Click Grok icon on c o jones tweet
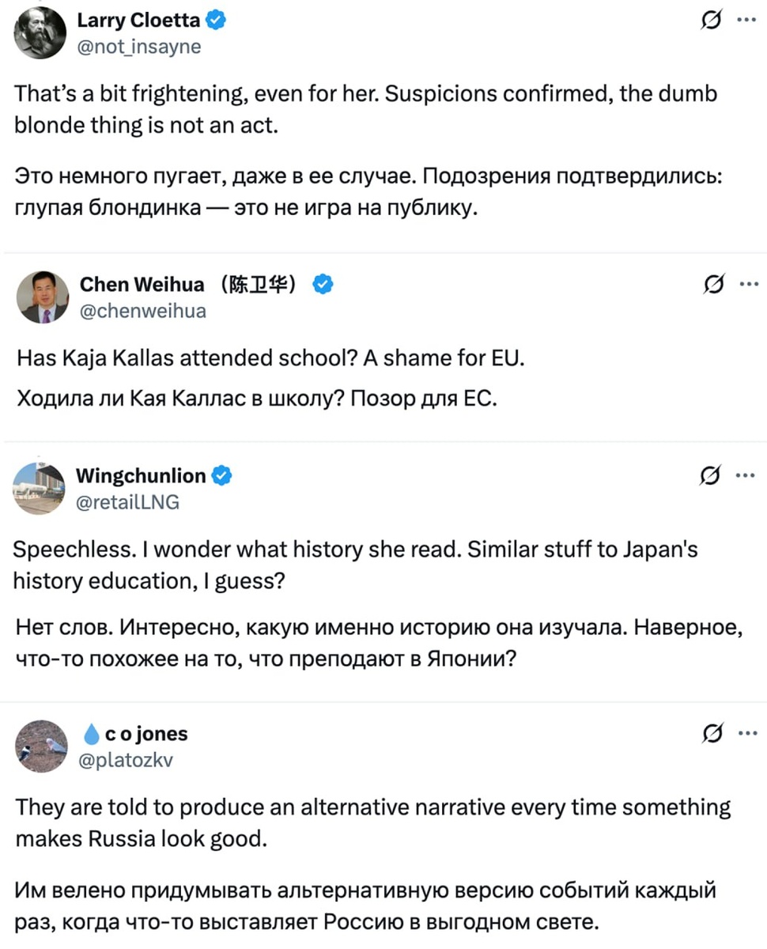Screen dimensions: 767x949 (x=712, y=734)
